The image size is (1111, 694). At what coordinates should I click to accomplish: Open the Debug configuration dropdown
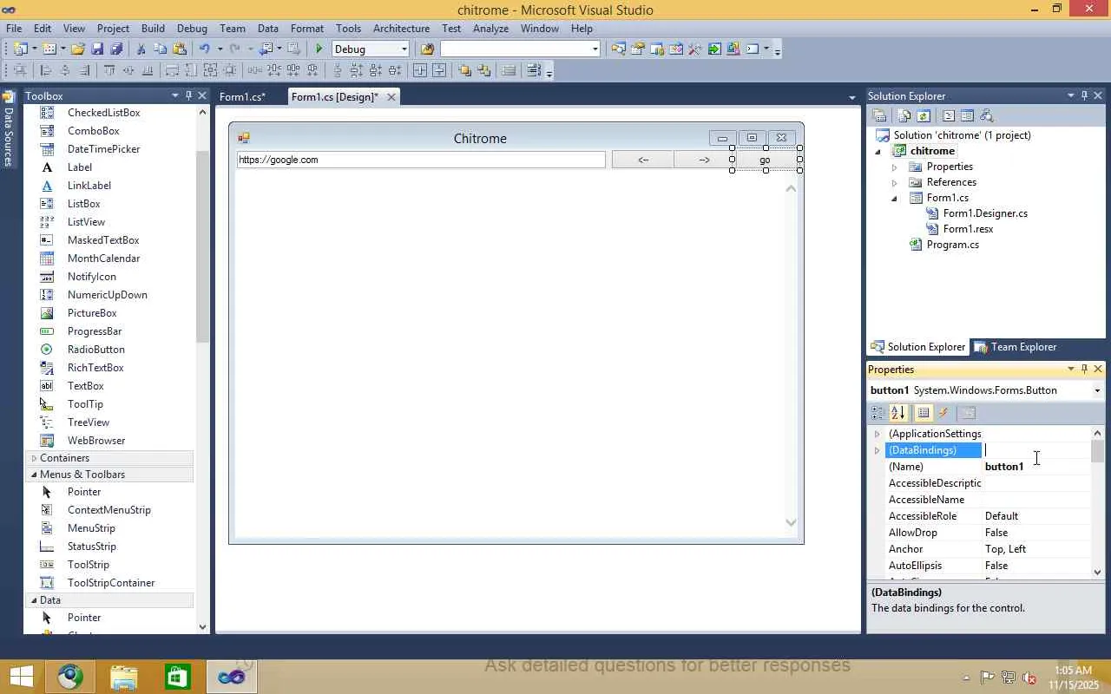(x=404, y=49)
